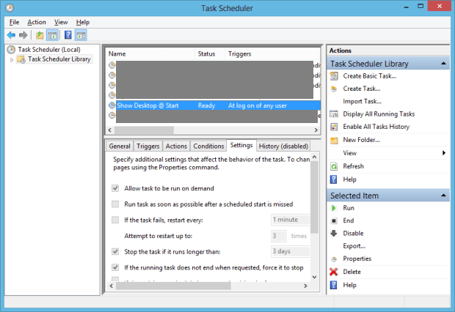Click Display All Running Tasks link

tap(379, 114)
